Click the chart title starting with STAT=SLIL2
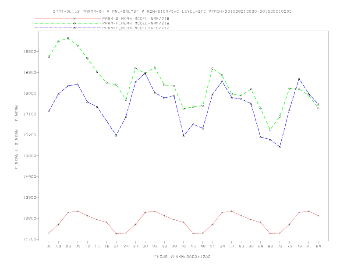This screenshot has width=347, height=268. click(x=172, y=11)
